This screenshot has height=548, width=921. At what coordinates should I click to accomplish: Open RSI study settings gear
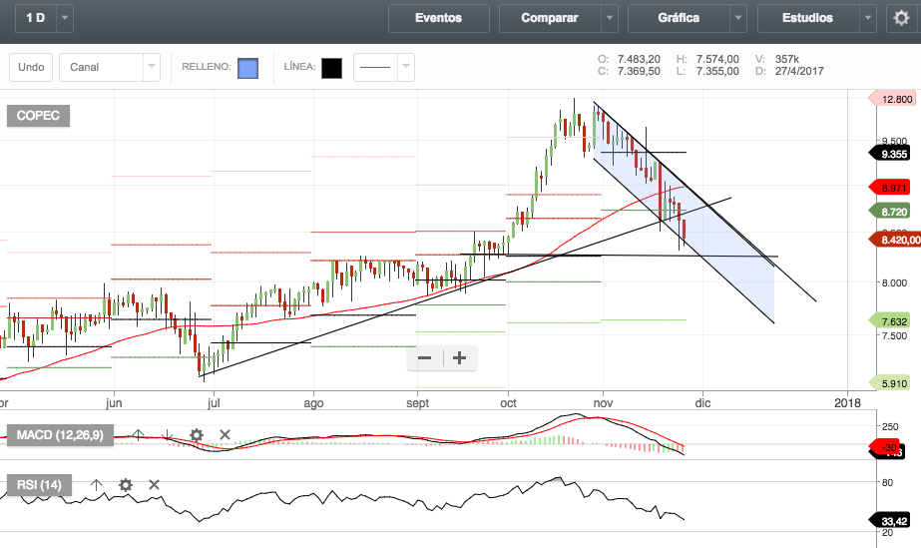click(x=126, y=485)
